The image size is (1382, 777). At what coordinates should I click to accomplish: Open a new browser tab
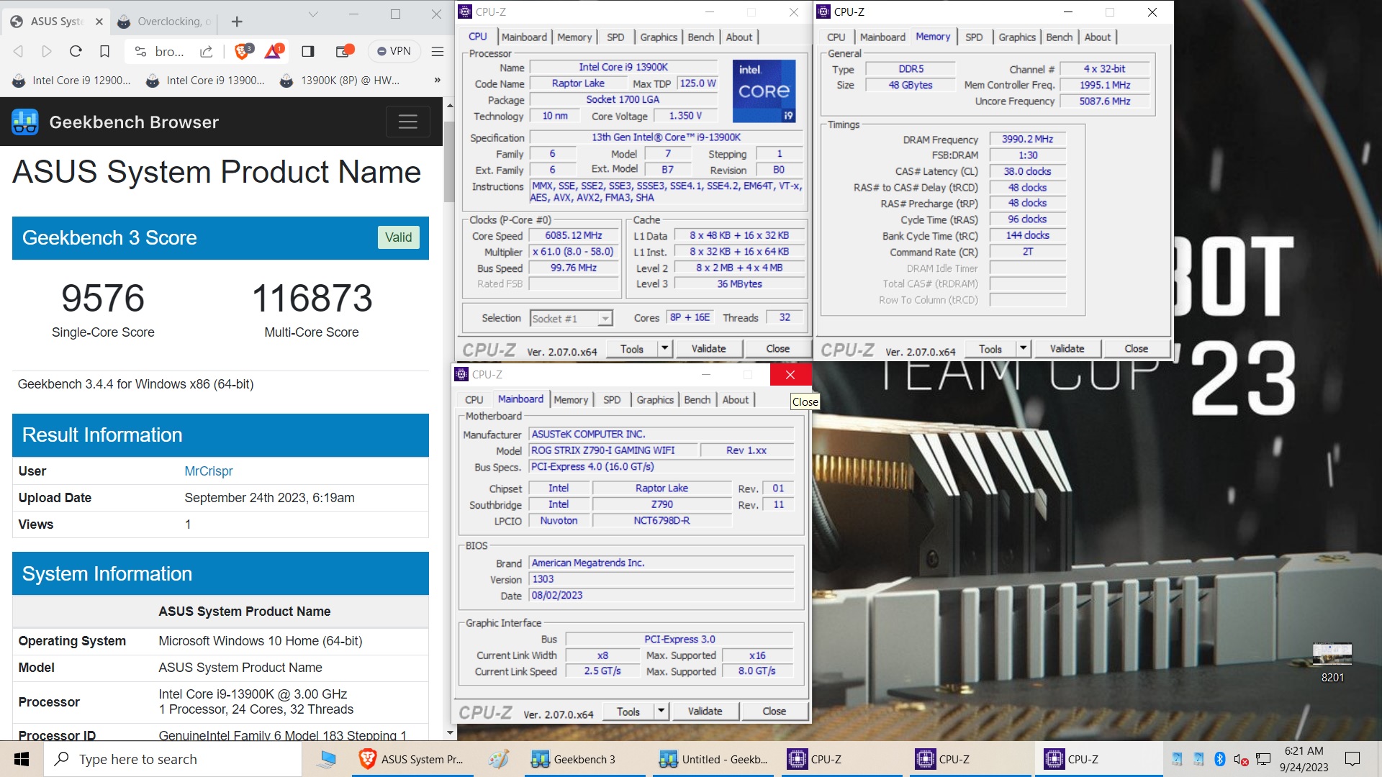point(237,22)
